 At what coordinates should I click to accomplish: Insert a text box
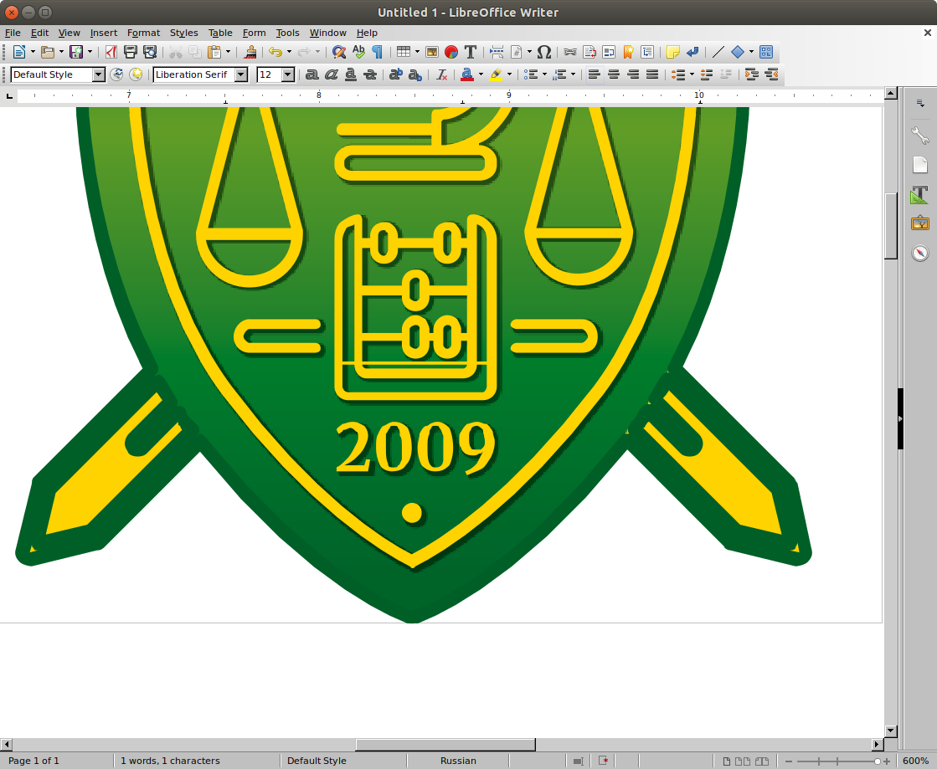pyautogui.click(x=471, y=52)
